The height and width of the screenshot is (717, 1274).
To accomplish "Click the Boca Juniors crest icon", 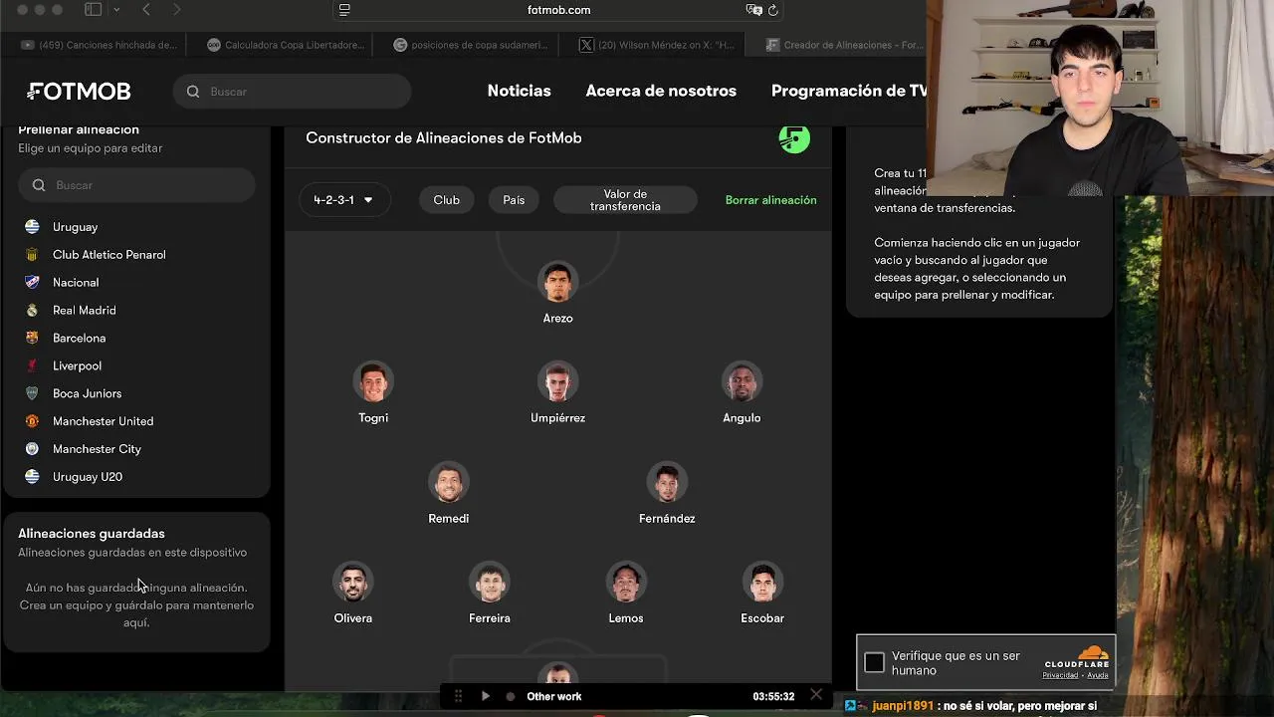I will (32, 393).
